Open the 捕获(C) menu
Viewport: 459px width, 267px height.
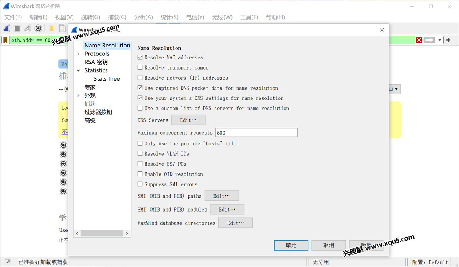tap(117, 17)
